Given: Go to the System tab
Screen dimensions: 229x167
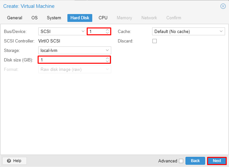Looking at the screenshot, I should 54,18.
